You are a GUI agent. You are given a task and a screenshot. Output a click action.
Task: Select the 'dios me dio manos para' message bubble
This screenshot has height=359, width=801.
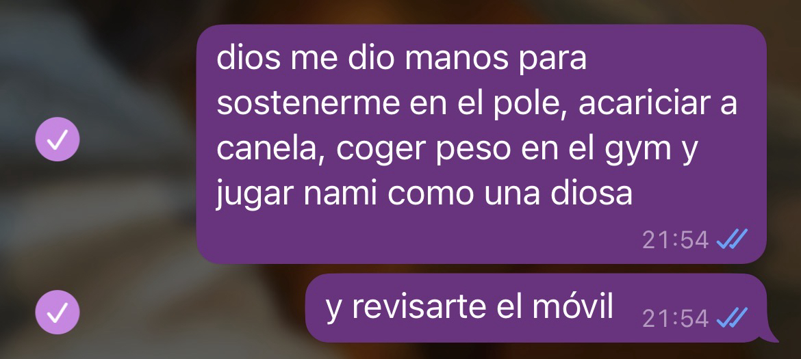(481, 144)
